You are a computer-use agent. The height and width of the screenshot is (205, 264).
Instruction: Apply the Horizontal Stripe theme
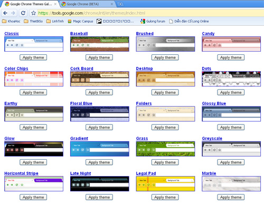click(33, 197)
